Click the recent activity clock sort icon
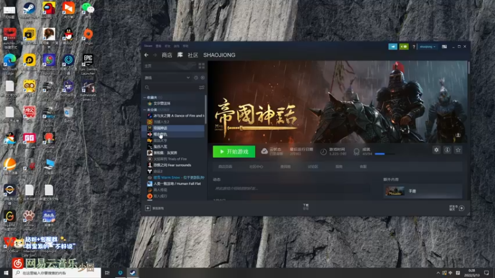 196,78
